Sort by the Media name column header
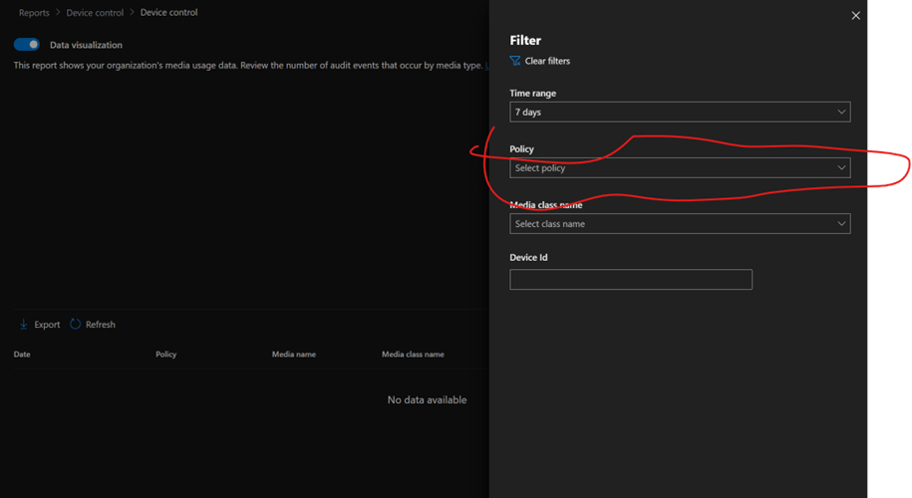The width and height of the screenshot is (912, 498). tap(294, 355)
